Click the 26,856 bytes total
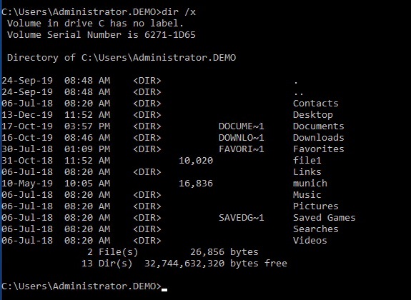Viewport: 411px width, 300px height. (224, 252)
